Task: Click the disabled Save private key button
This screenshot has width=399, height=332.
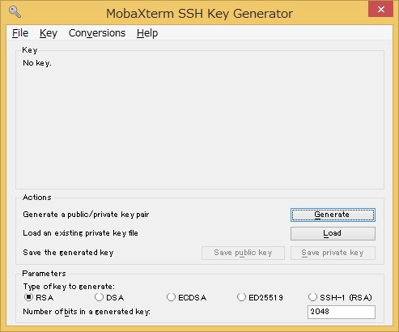Action: (x=333, y=253)
